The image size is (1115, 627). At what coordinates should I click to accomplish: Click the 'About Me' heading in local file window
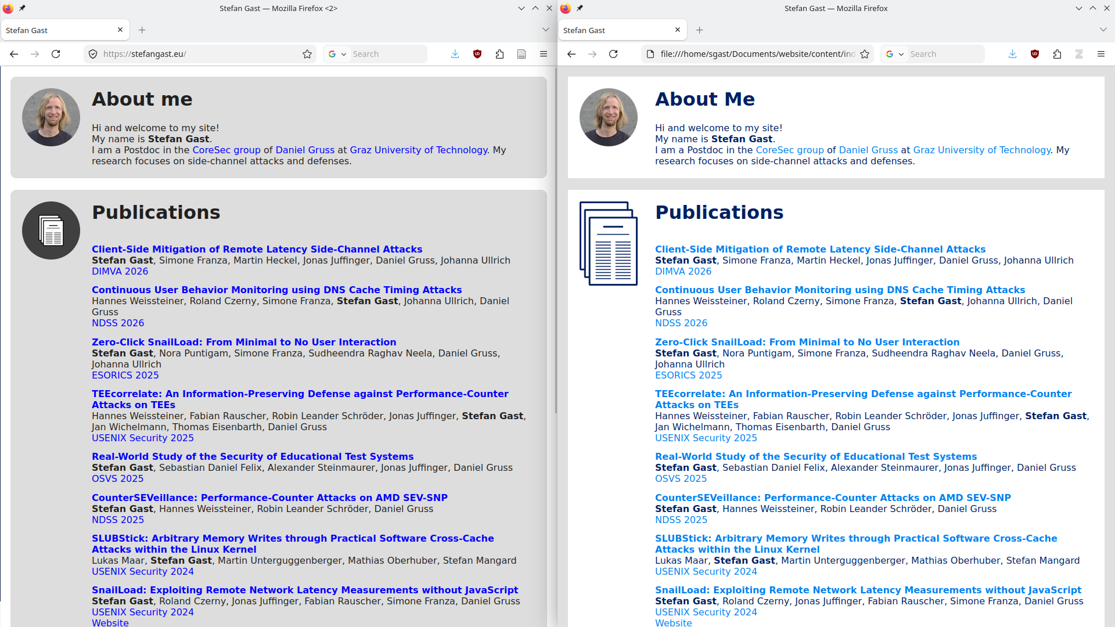click(705, 99)
